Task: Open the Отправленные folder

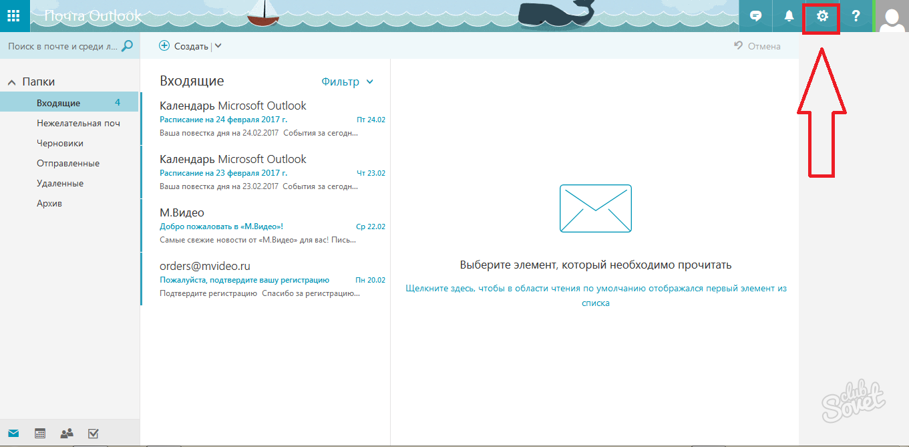Action: pos(68,163)
